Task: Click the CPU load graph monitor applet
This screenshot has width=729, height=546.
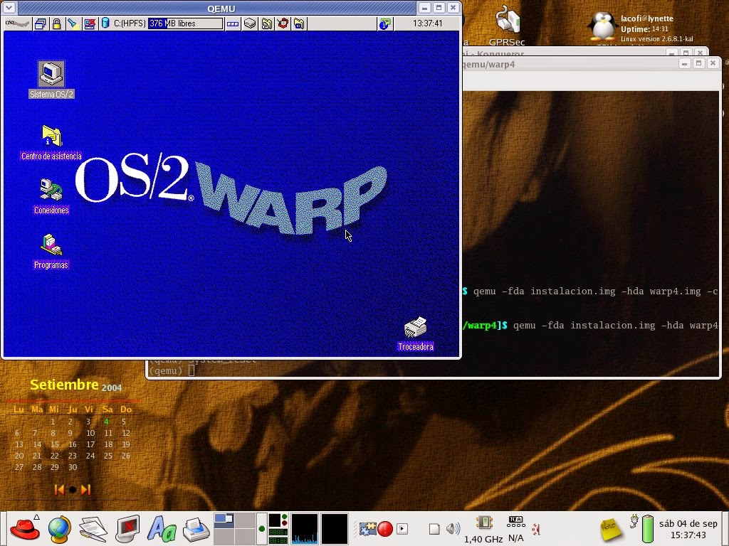Action: 305,528
